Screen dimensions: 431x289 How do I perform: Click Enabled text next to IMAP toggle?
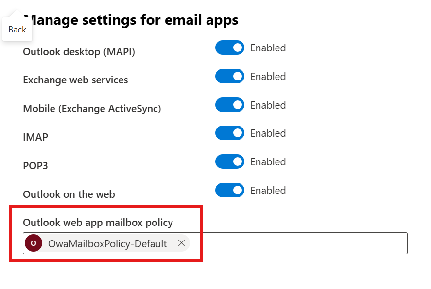pyautogui.click(x=268, y=133)
